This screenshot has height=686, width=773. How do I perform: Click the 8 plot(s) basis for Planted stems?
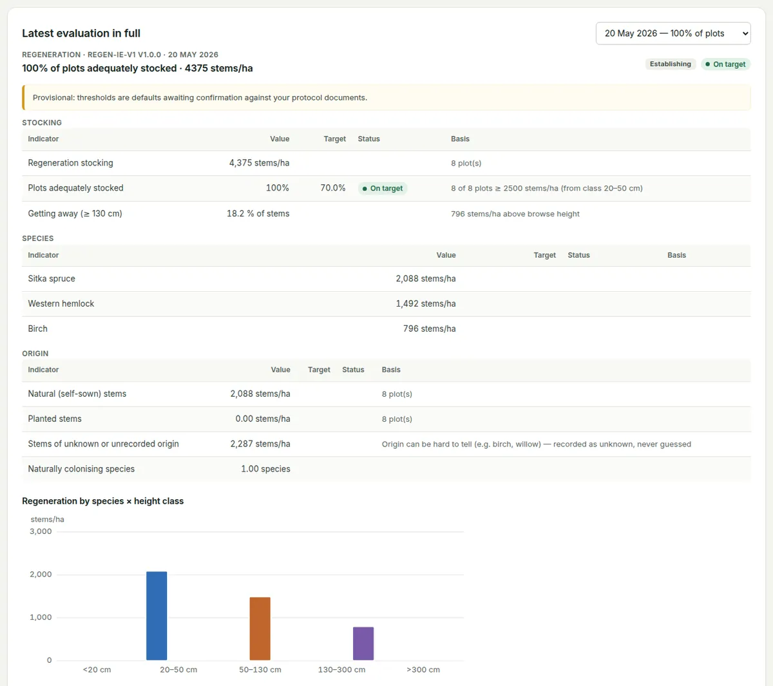397,419
